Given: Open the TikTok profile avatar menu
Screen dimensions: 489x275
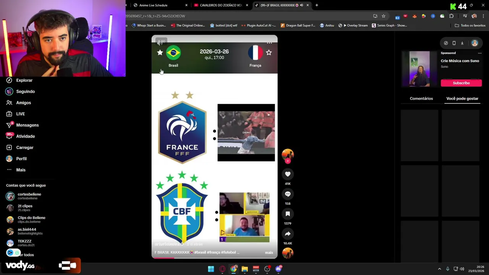Looking at the screenshot, I should [x=474, y=43].
